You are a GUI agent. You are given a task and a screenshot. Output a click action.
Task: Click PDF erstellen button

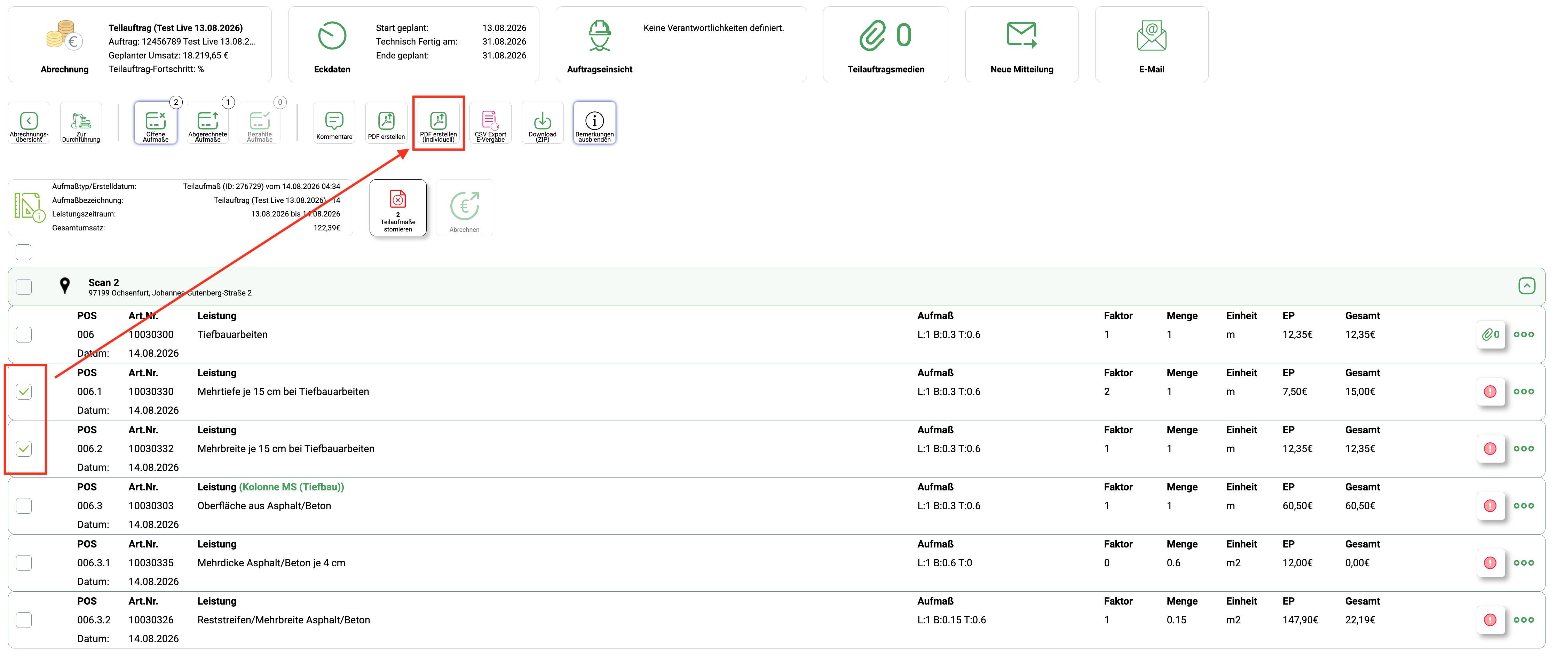[x=387, y=123]
